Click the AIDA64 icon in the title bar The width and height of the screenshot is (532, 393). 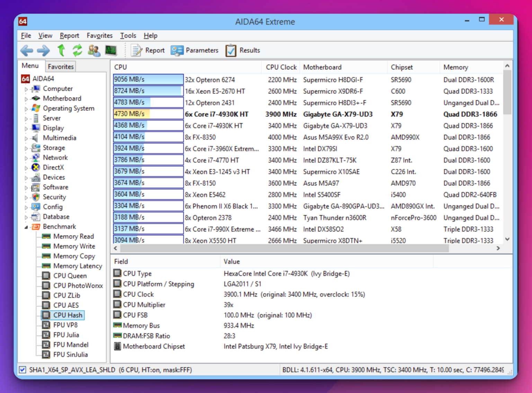coord(23,21)
